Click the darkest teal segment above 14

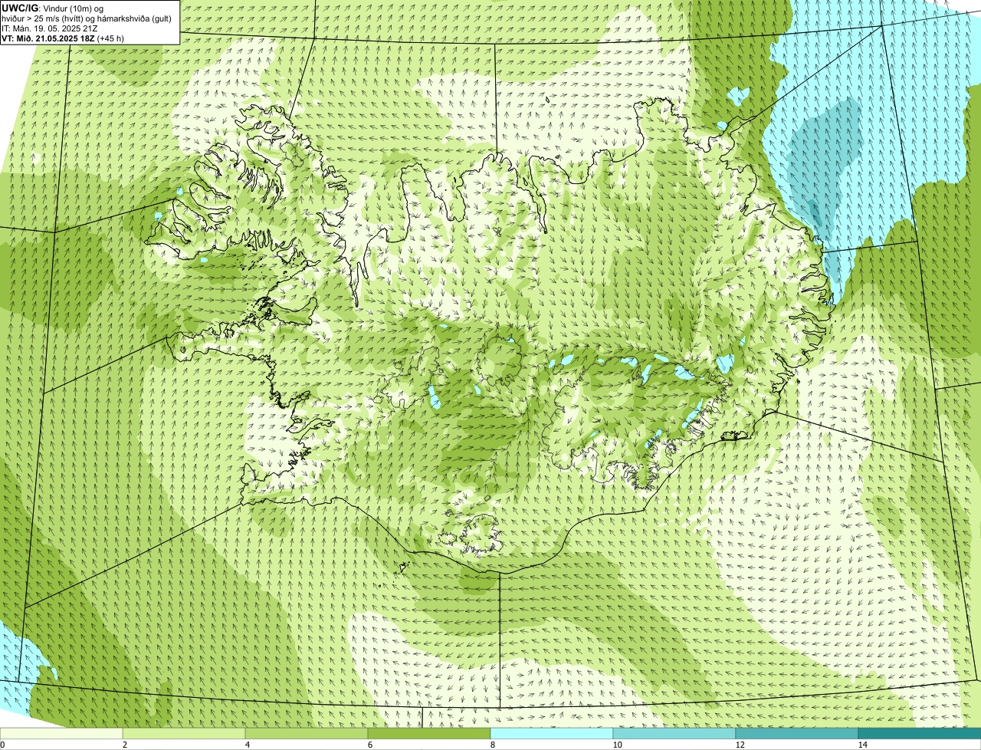(920, 734)
